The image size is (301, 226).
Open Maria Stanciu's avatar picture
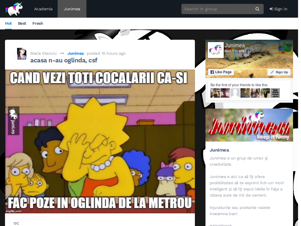[x=22, y=54]
